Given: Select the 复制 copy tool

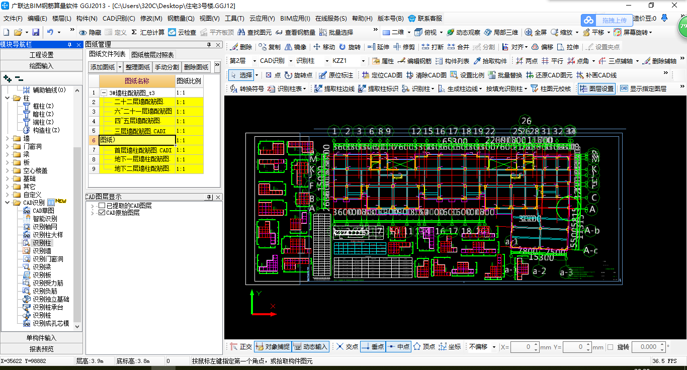Looking at the screenshot, I should [270, 47].
